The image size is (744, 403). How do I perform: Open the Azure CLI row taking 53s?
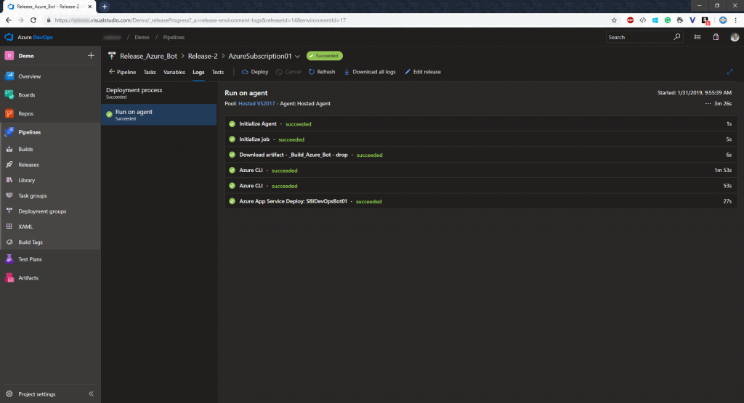[481, 186]
